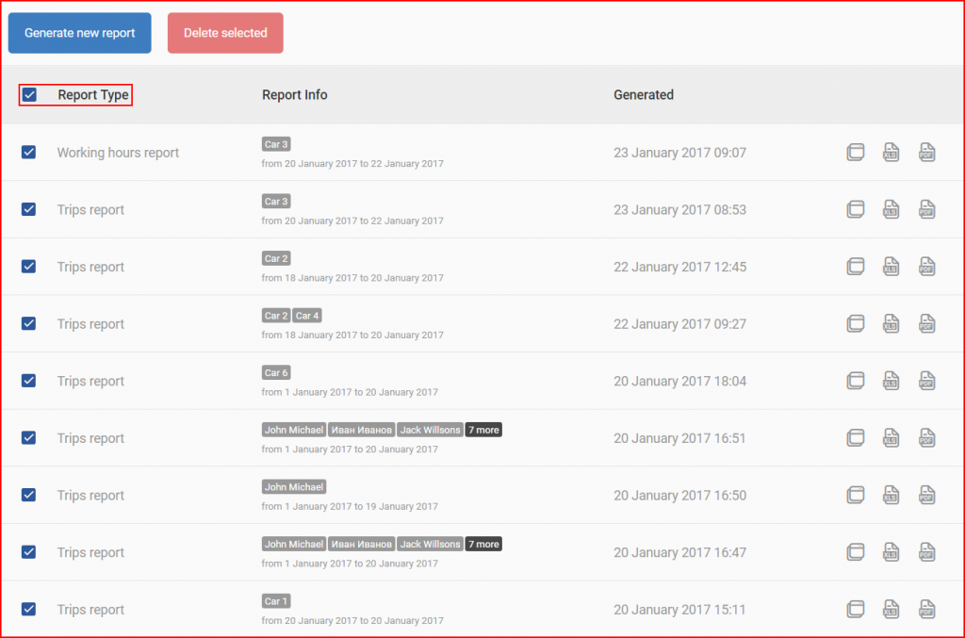Download PDF of 22 January 09:27 report
Viewport: 965px width, 638px height.
pos(927,323)
